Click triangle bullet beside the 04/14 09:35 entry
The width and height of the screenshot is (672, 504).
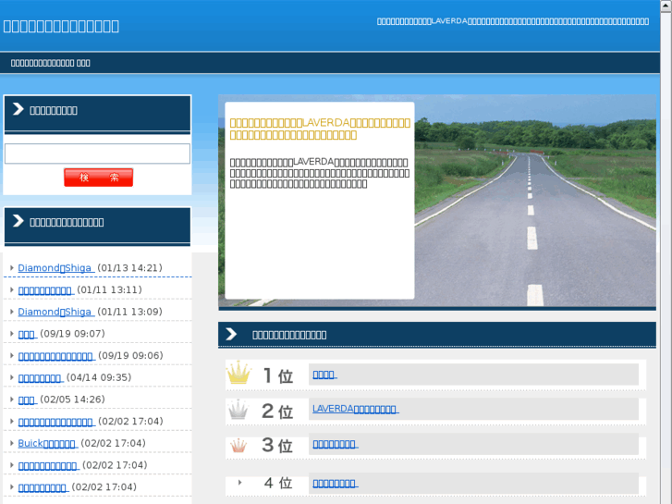(x=12, y=377)
